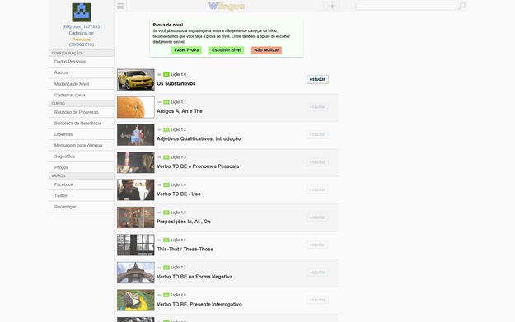Select Mudança de Nível in sidebar
The height and width of the screenshot is (322, 515).
[81, 84]
